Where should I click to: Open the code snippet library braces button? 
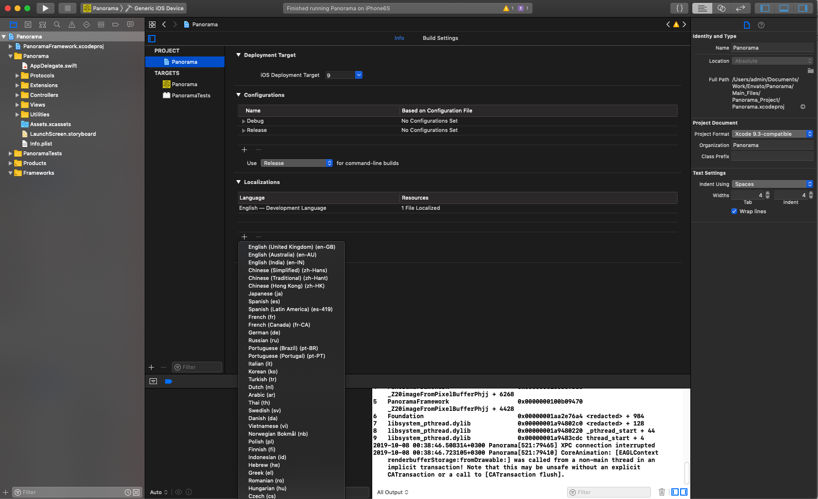(x=679, y=8)
